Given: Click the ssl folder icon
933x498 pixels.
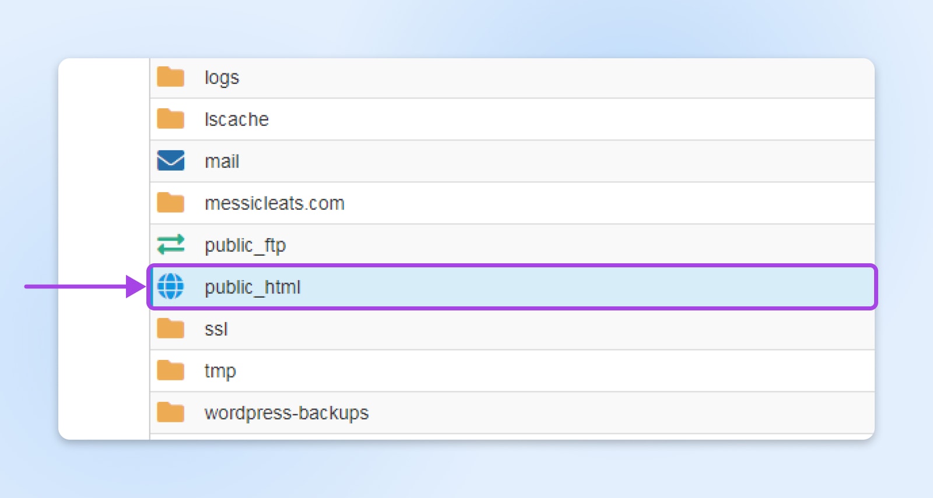Looking at the screenshot, I should [169, 328].
